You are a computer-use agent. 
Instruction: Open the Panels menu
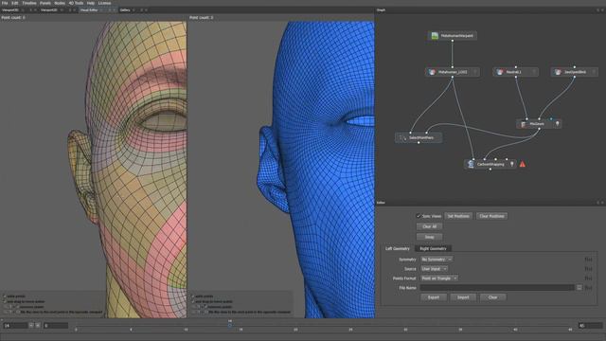point(45,3)
